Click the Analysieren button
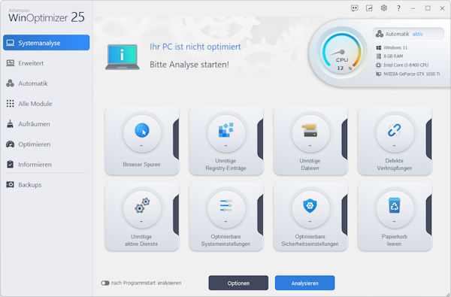 [304, 283]
